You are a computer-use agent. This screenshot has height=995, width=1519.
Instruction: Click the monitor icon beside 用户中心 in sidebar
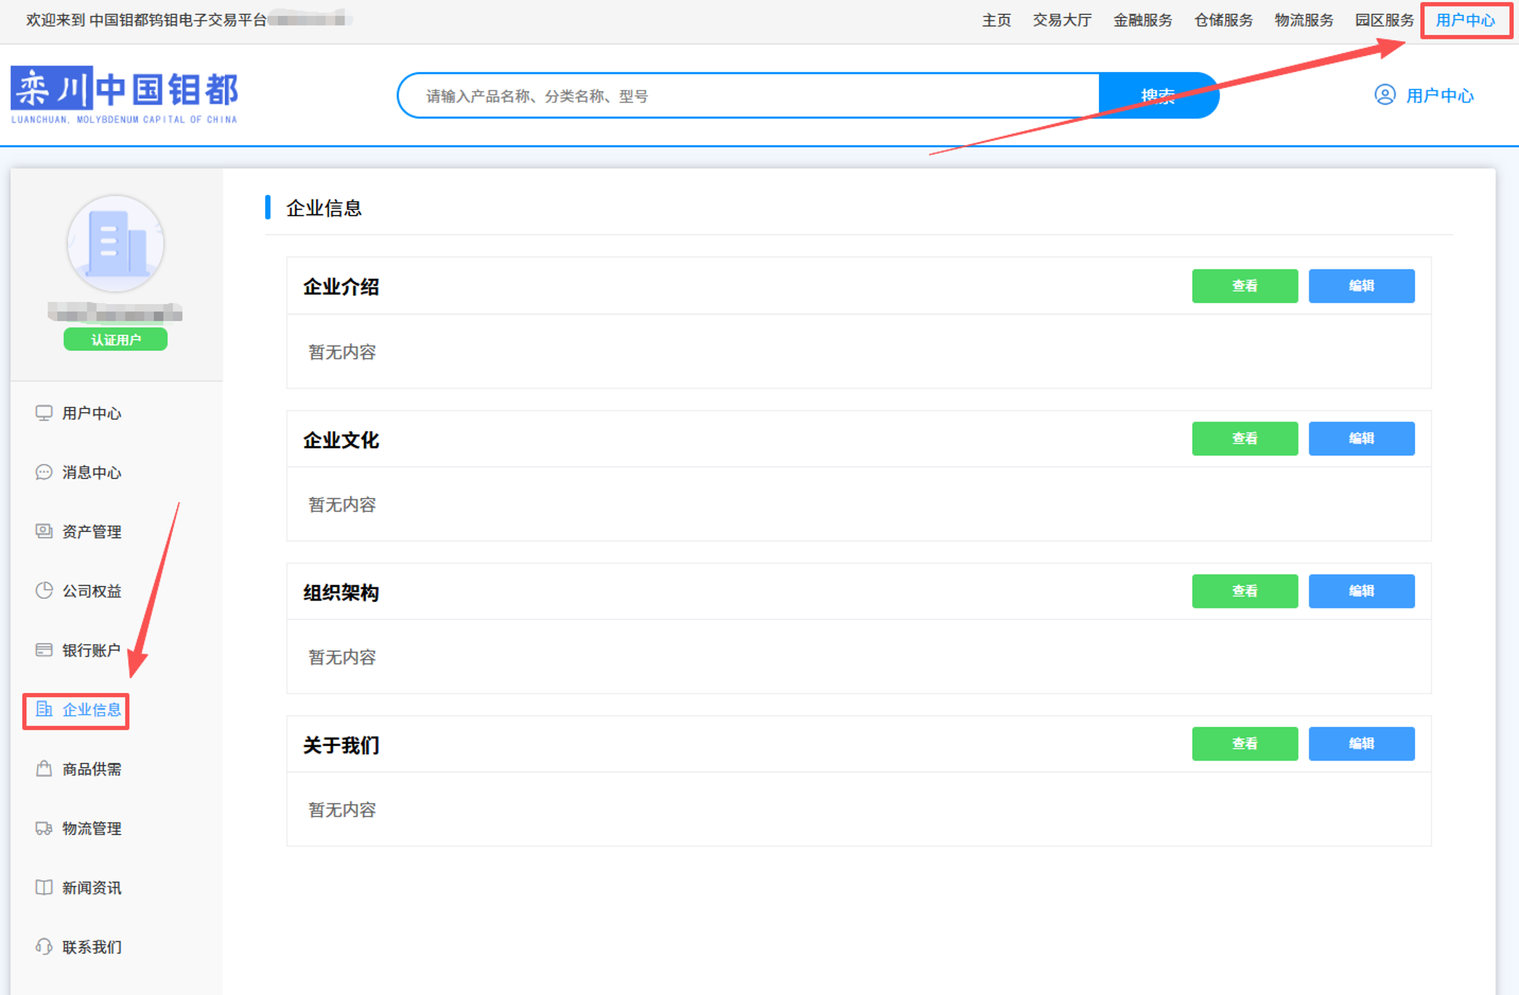pyautogui.click(x=44, y=413)
